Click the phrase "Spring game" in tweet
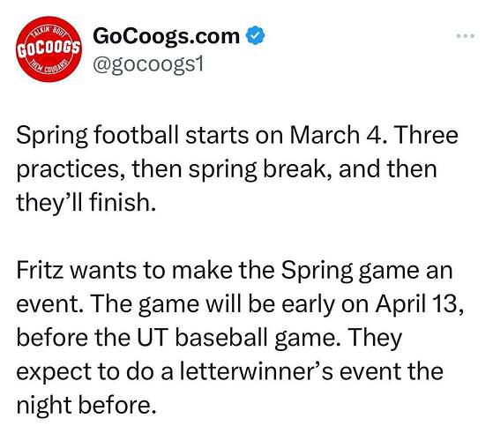 point(351,271)
